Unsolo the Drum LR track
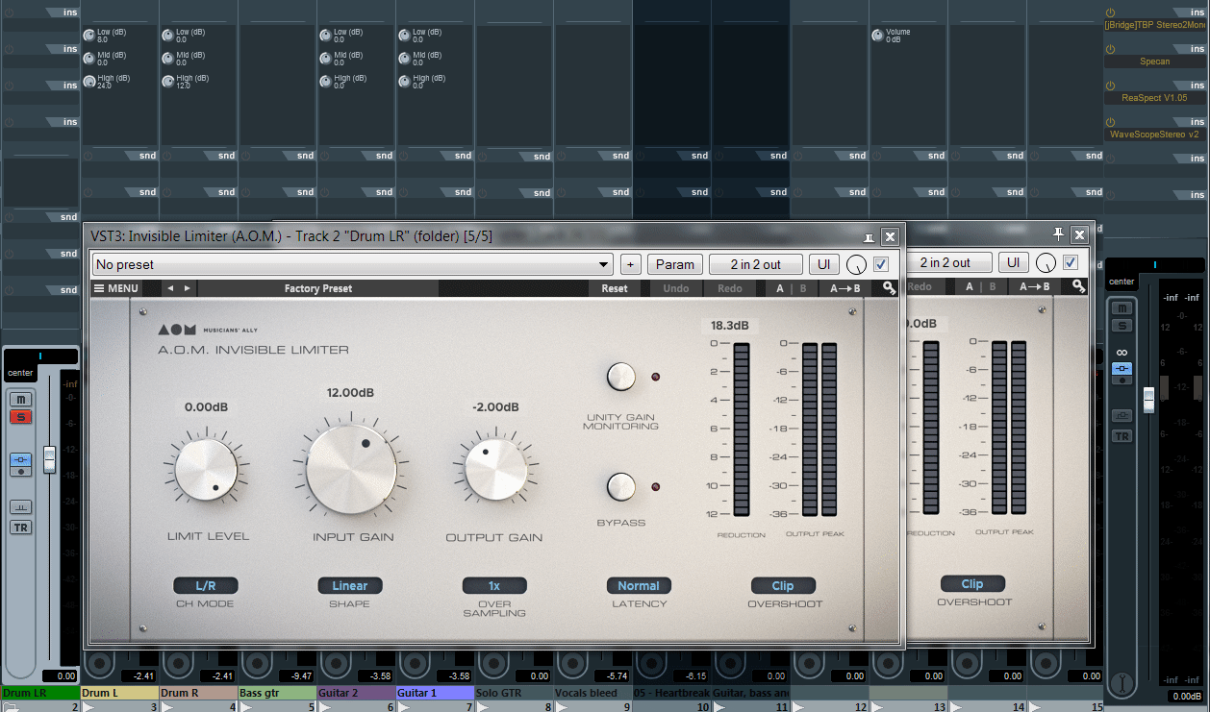 point(21,416)
